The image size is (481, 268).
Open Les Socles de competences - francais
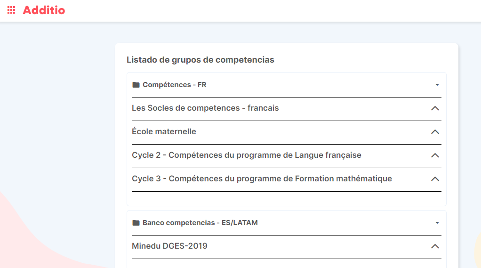click(x=205, y=108)
